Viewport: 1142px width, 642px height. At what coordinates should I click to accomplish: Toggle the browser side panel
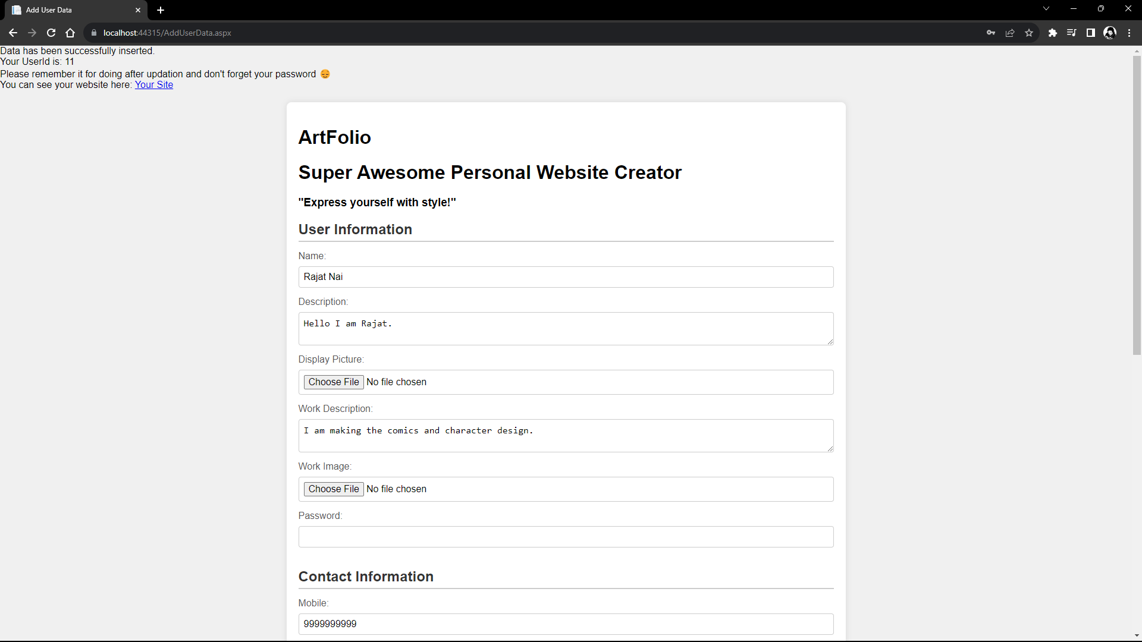[1091, 33]
